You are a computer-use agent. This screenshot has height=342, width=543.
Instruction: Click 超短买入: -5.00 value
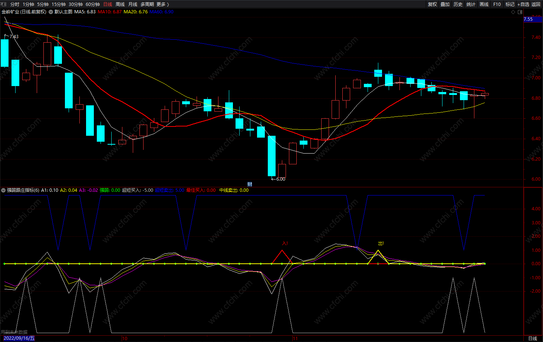pos(138,190)
